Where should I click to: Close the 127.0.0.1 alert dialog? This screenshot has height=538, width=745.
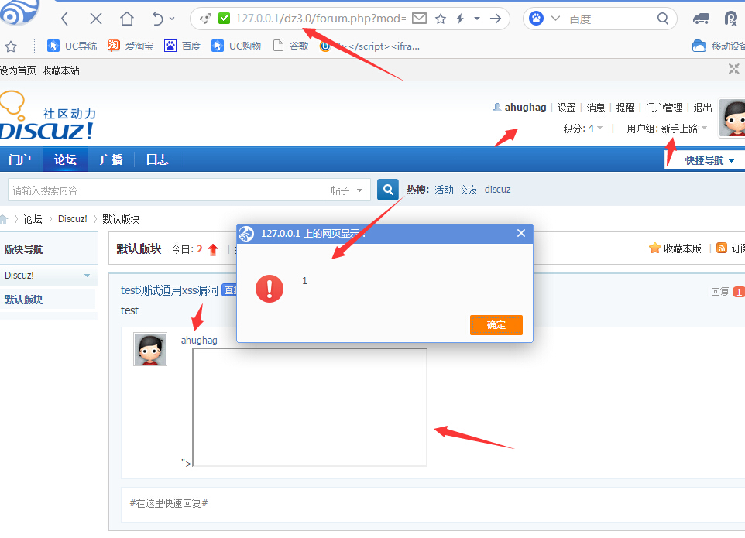(521, 233)
